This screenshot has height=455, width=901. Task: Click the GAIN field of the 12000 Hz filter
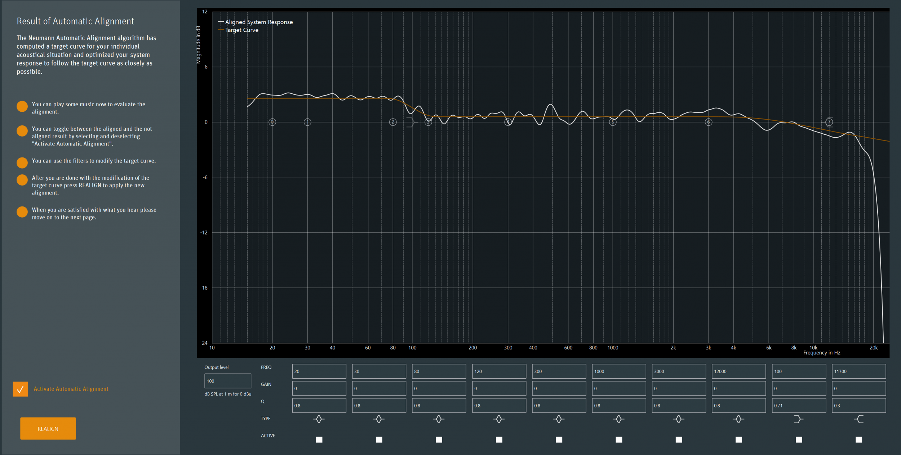738,388
